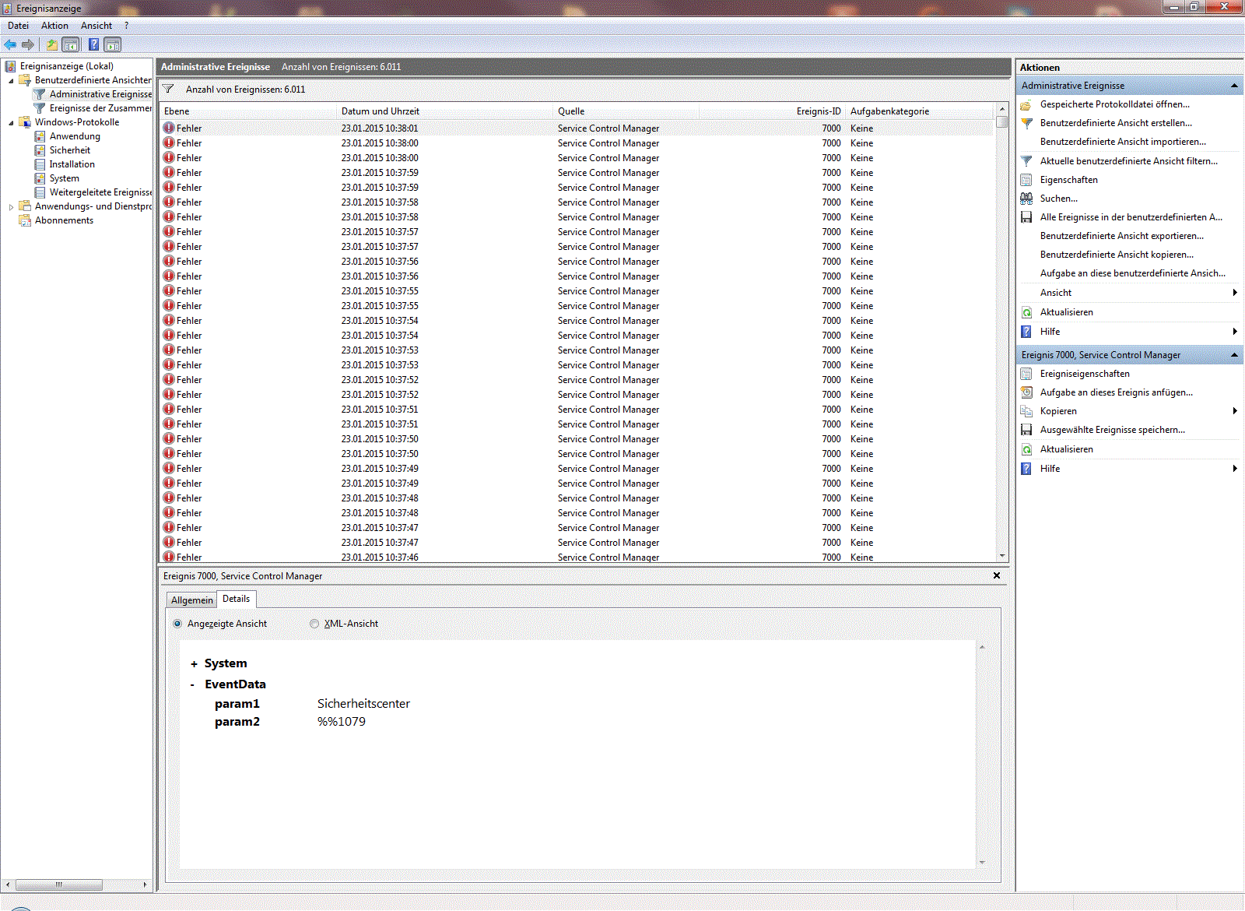The image size is (1245, 911).
Task: Sort by Aufgabenkategorie column header
Action: click(x=920, y=111)
